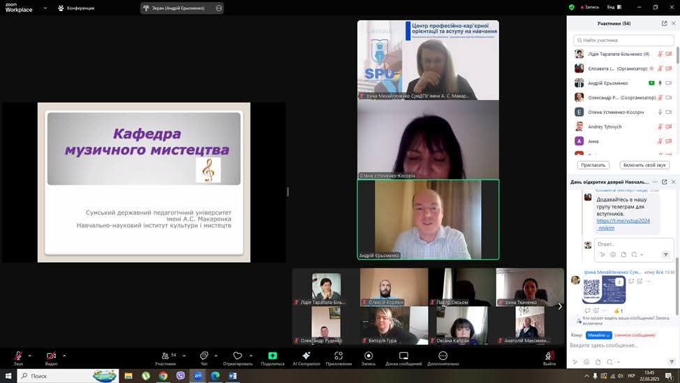Click the Запись record icon in toolbar

tap(368, 356)
